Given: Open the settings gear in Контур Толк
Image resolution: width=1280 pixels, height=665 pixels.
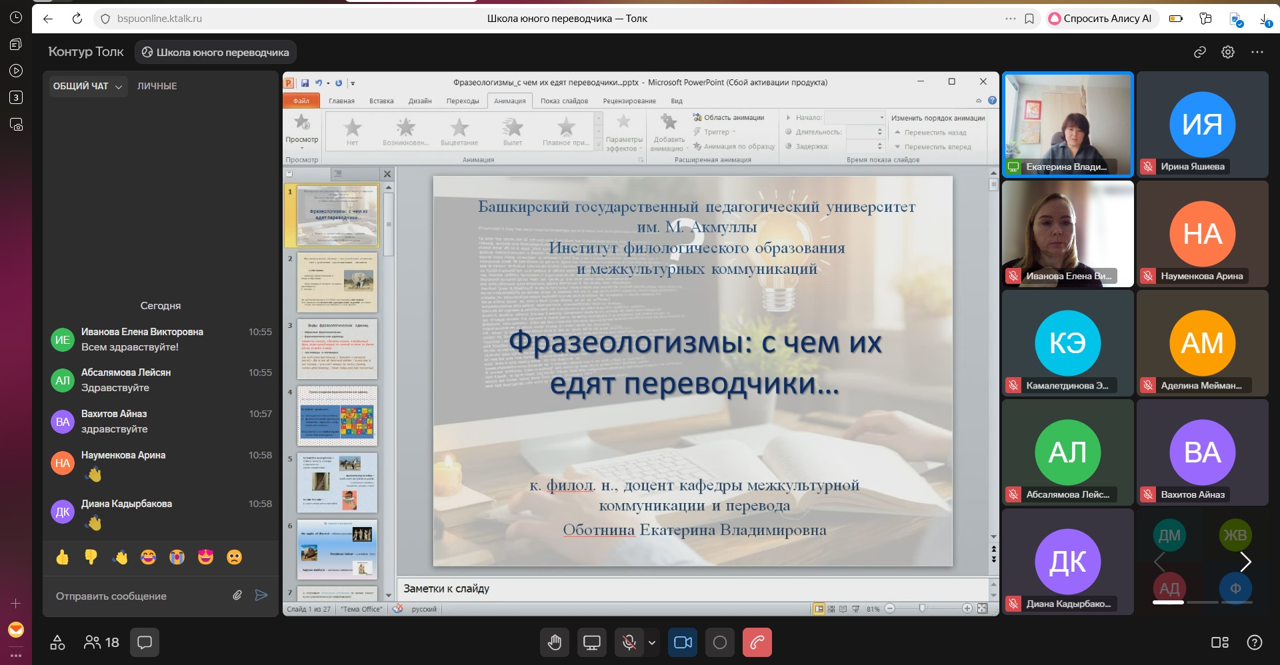Looking at the screenshot, I should click(1227, 52).
